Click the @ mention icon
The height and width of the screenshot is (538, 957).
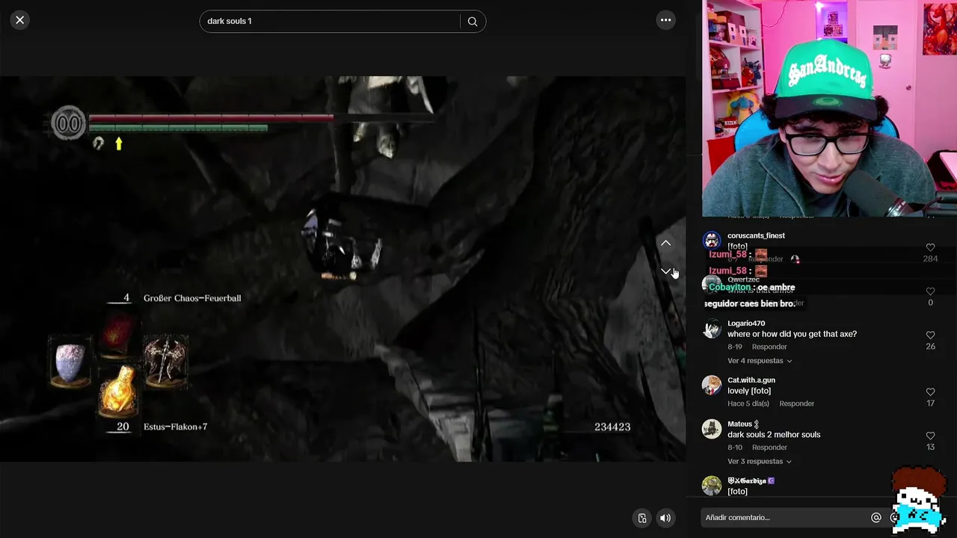click(876, 517)
